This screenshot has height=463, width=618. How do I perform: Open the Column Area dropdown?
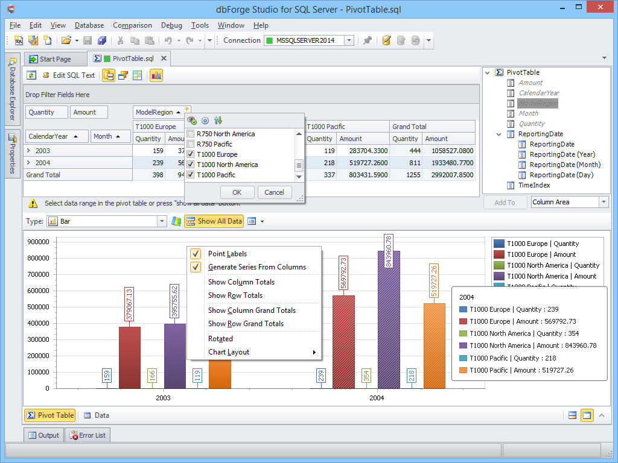[604, 202]
